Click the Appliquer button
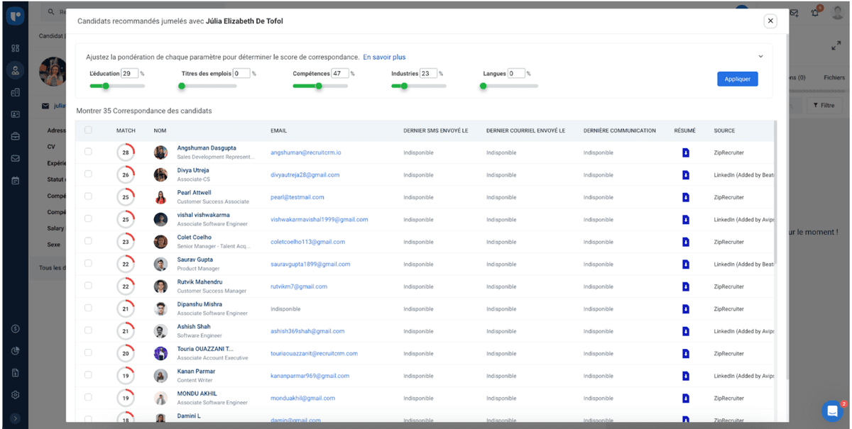This screenshot has width=852, height=429. 737,79
